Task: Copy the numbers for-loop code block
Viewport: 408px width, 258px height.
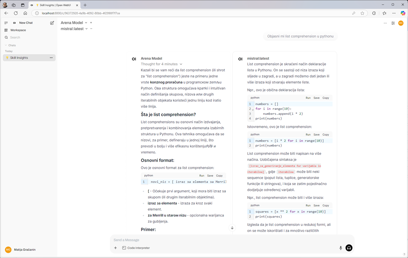Action: point(326,98)
